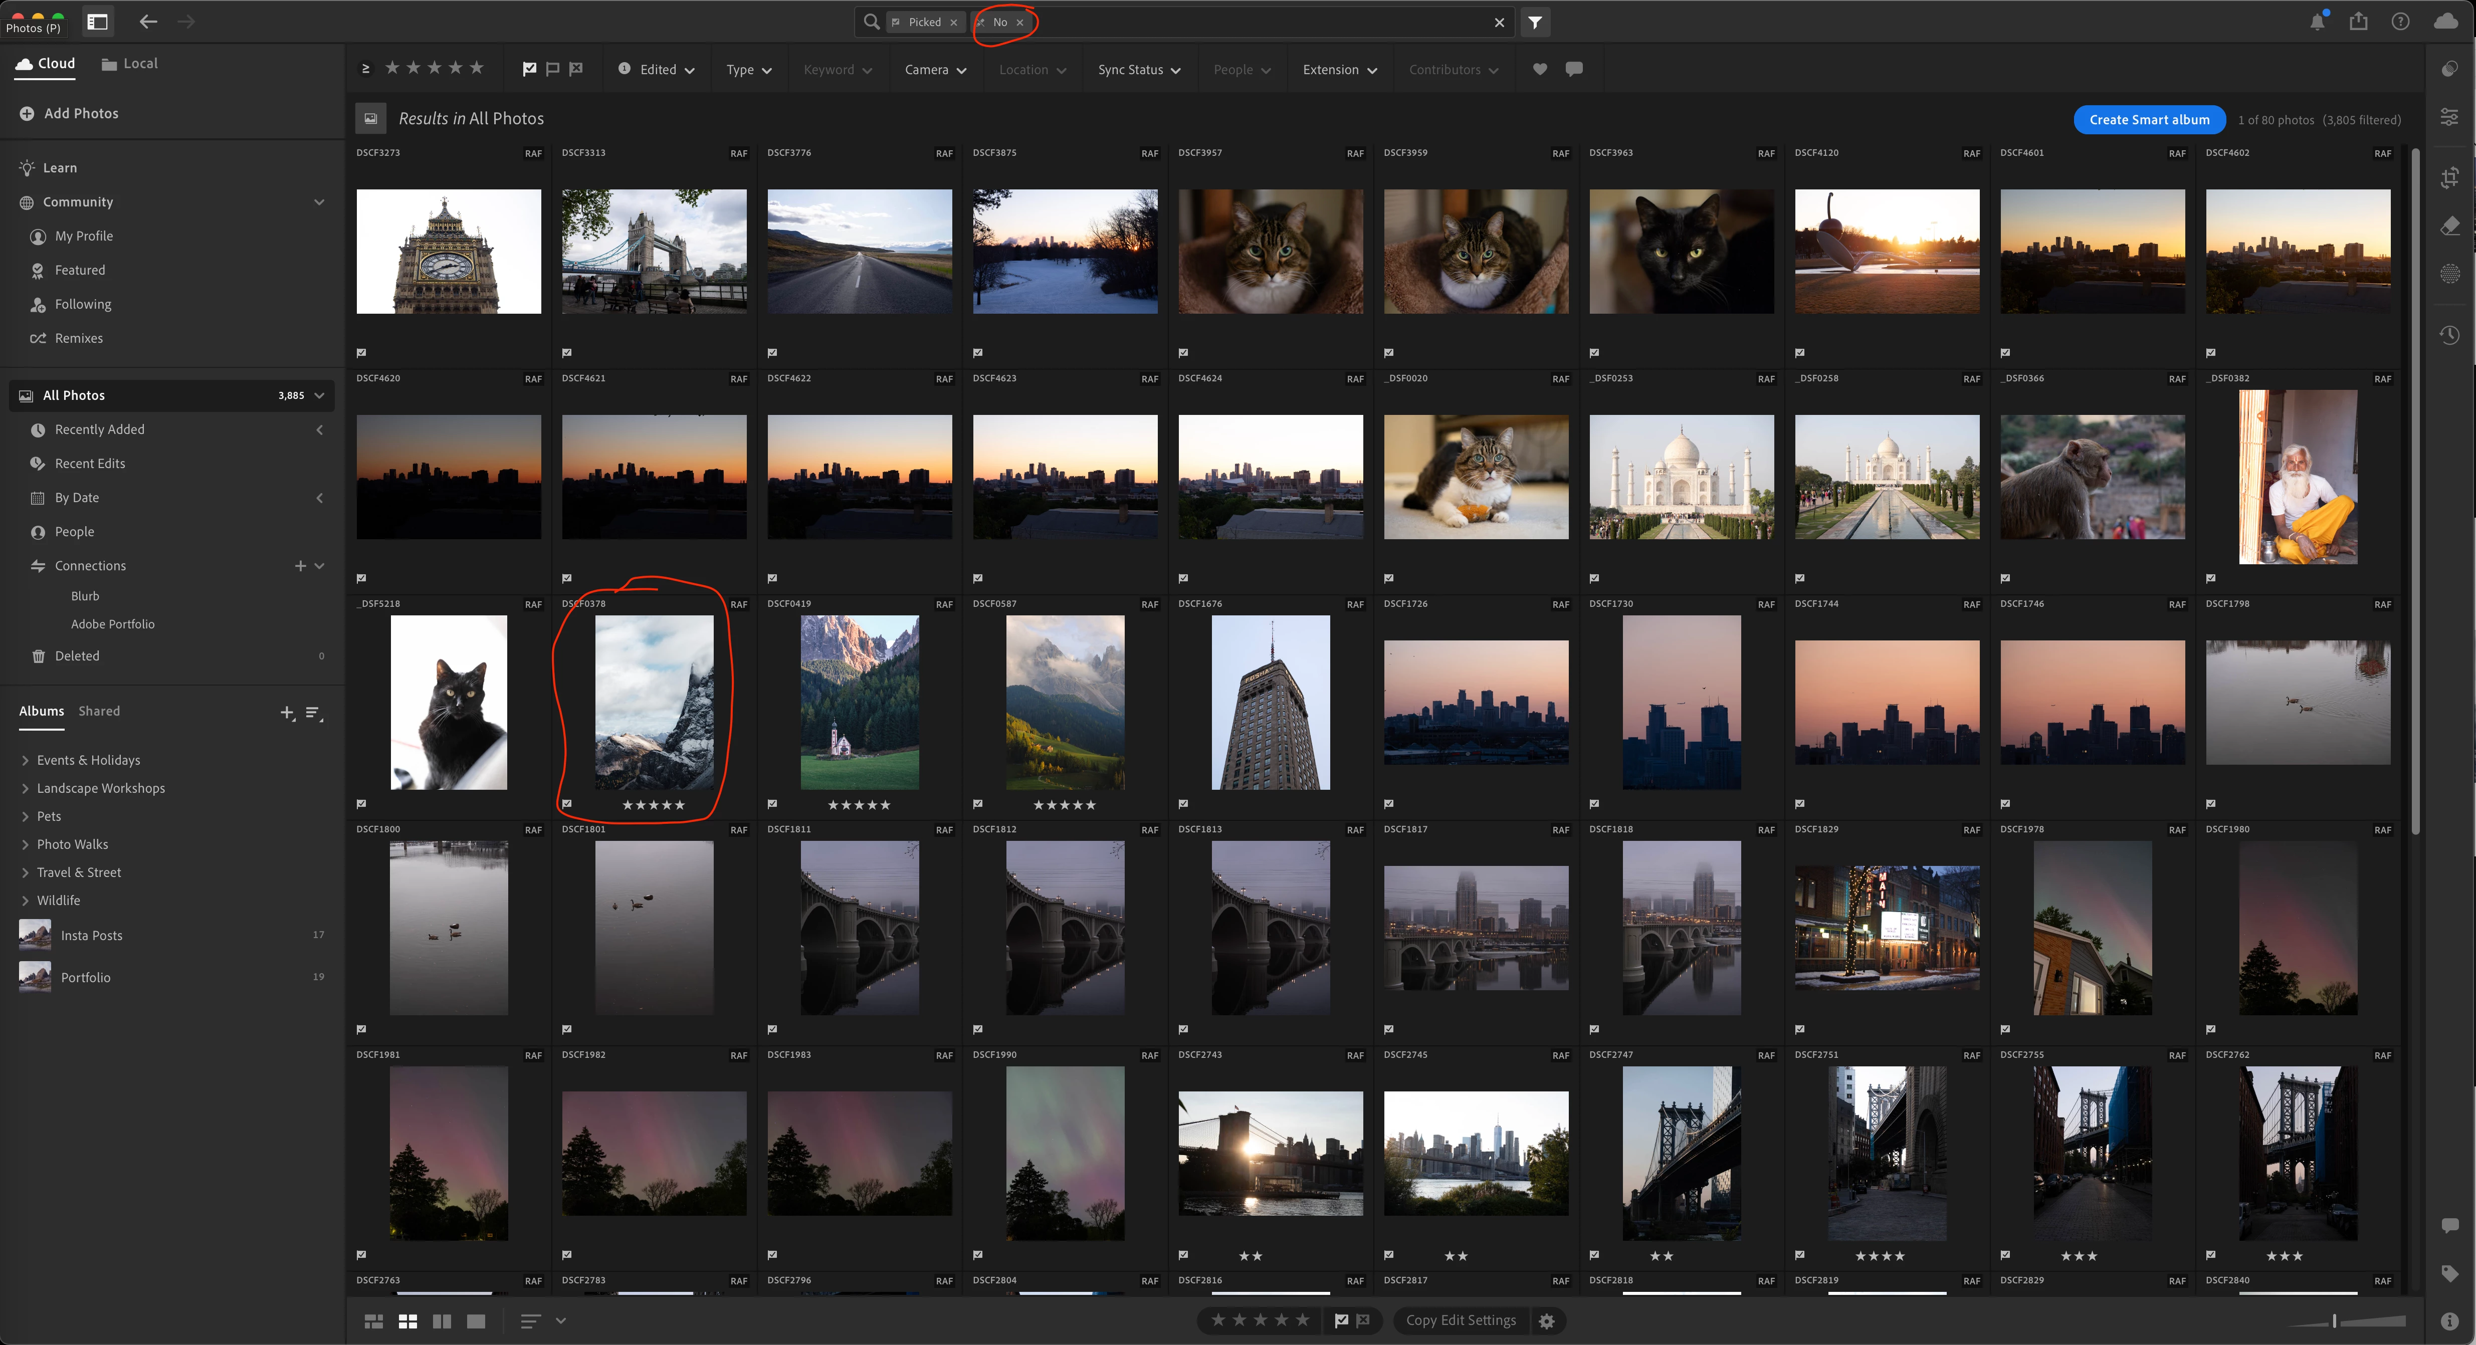Image resolution: width=2476 pixels, height=1345 pixels.
Task: Click the filter funnel icon
Action: (x=1535, y=22)
